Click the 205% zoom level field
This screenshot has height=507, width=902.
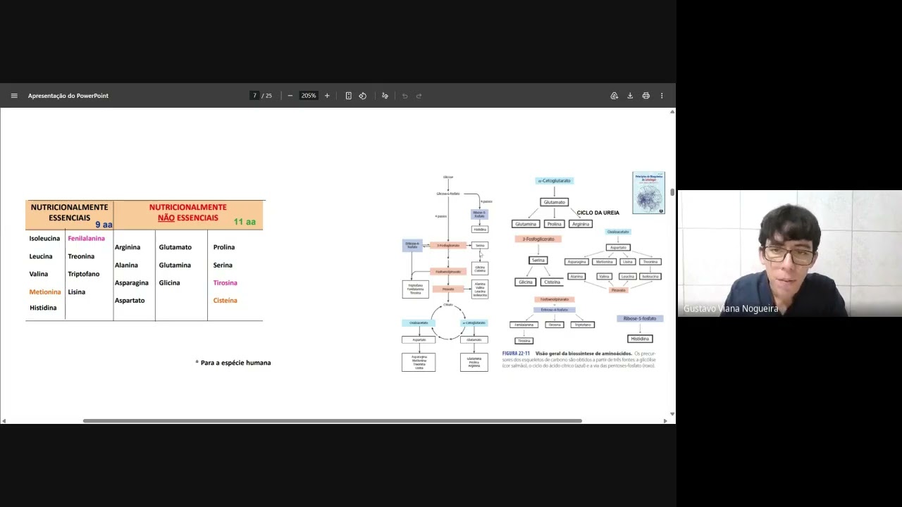click(309, 96)
